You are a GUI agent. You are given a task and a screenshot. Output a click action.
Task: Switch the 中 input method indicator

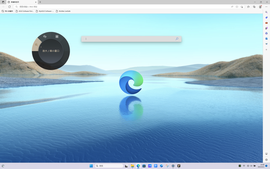pos(244,166)
